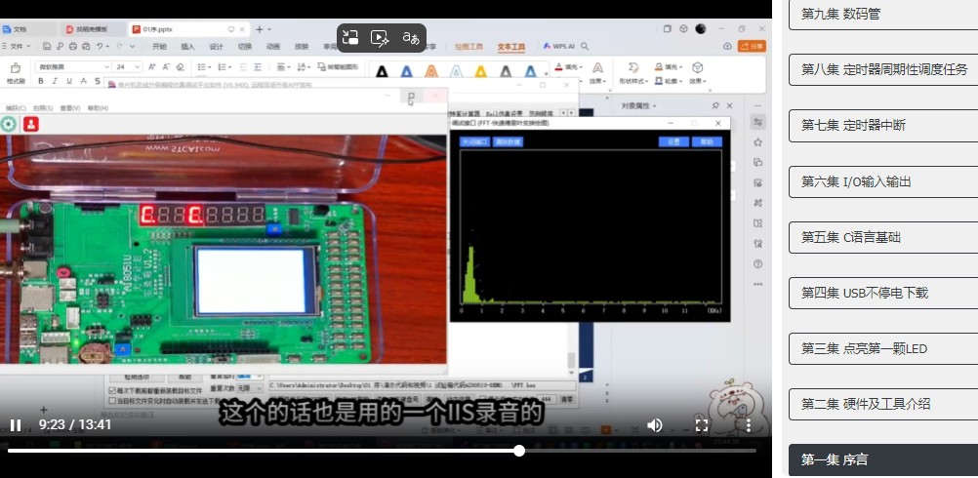Click the print preview icon
Image resolution: width=978 pixels, height=478 pixels.
pos(86,46)
